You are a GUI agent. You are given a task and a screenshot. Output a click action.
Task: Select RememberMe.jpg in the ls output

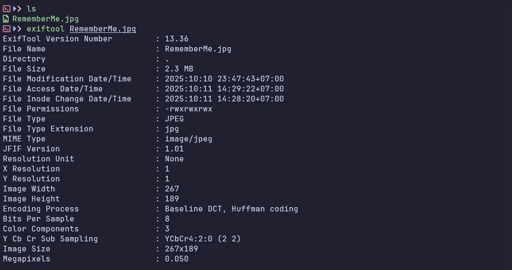(x=45, y=19)
